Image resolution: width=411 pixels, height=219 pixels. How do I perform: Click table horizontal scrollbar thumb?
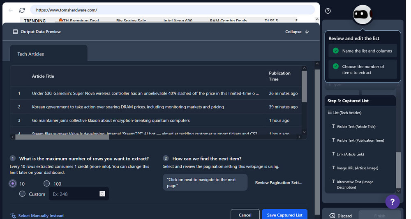coord(62,137)
